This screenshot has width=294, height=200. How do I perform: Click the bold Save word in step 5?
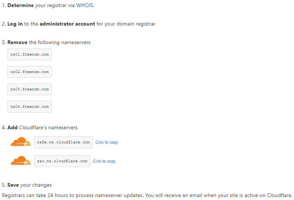tap(13, 185)
